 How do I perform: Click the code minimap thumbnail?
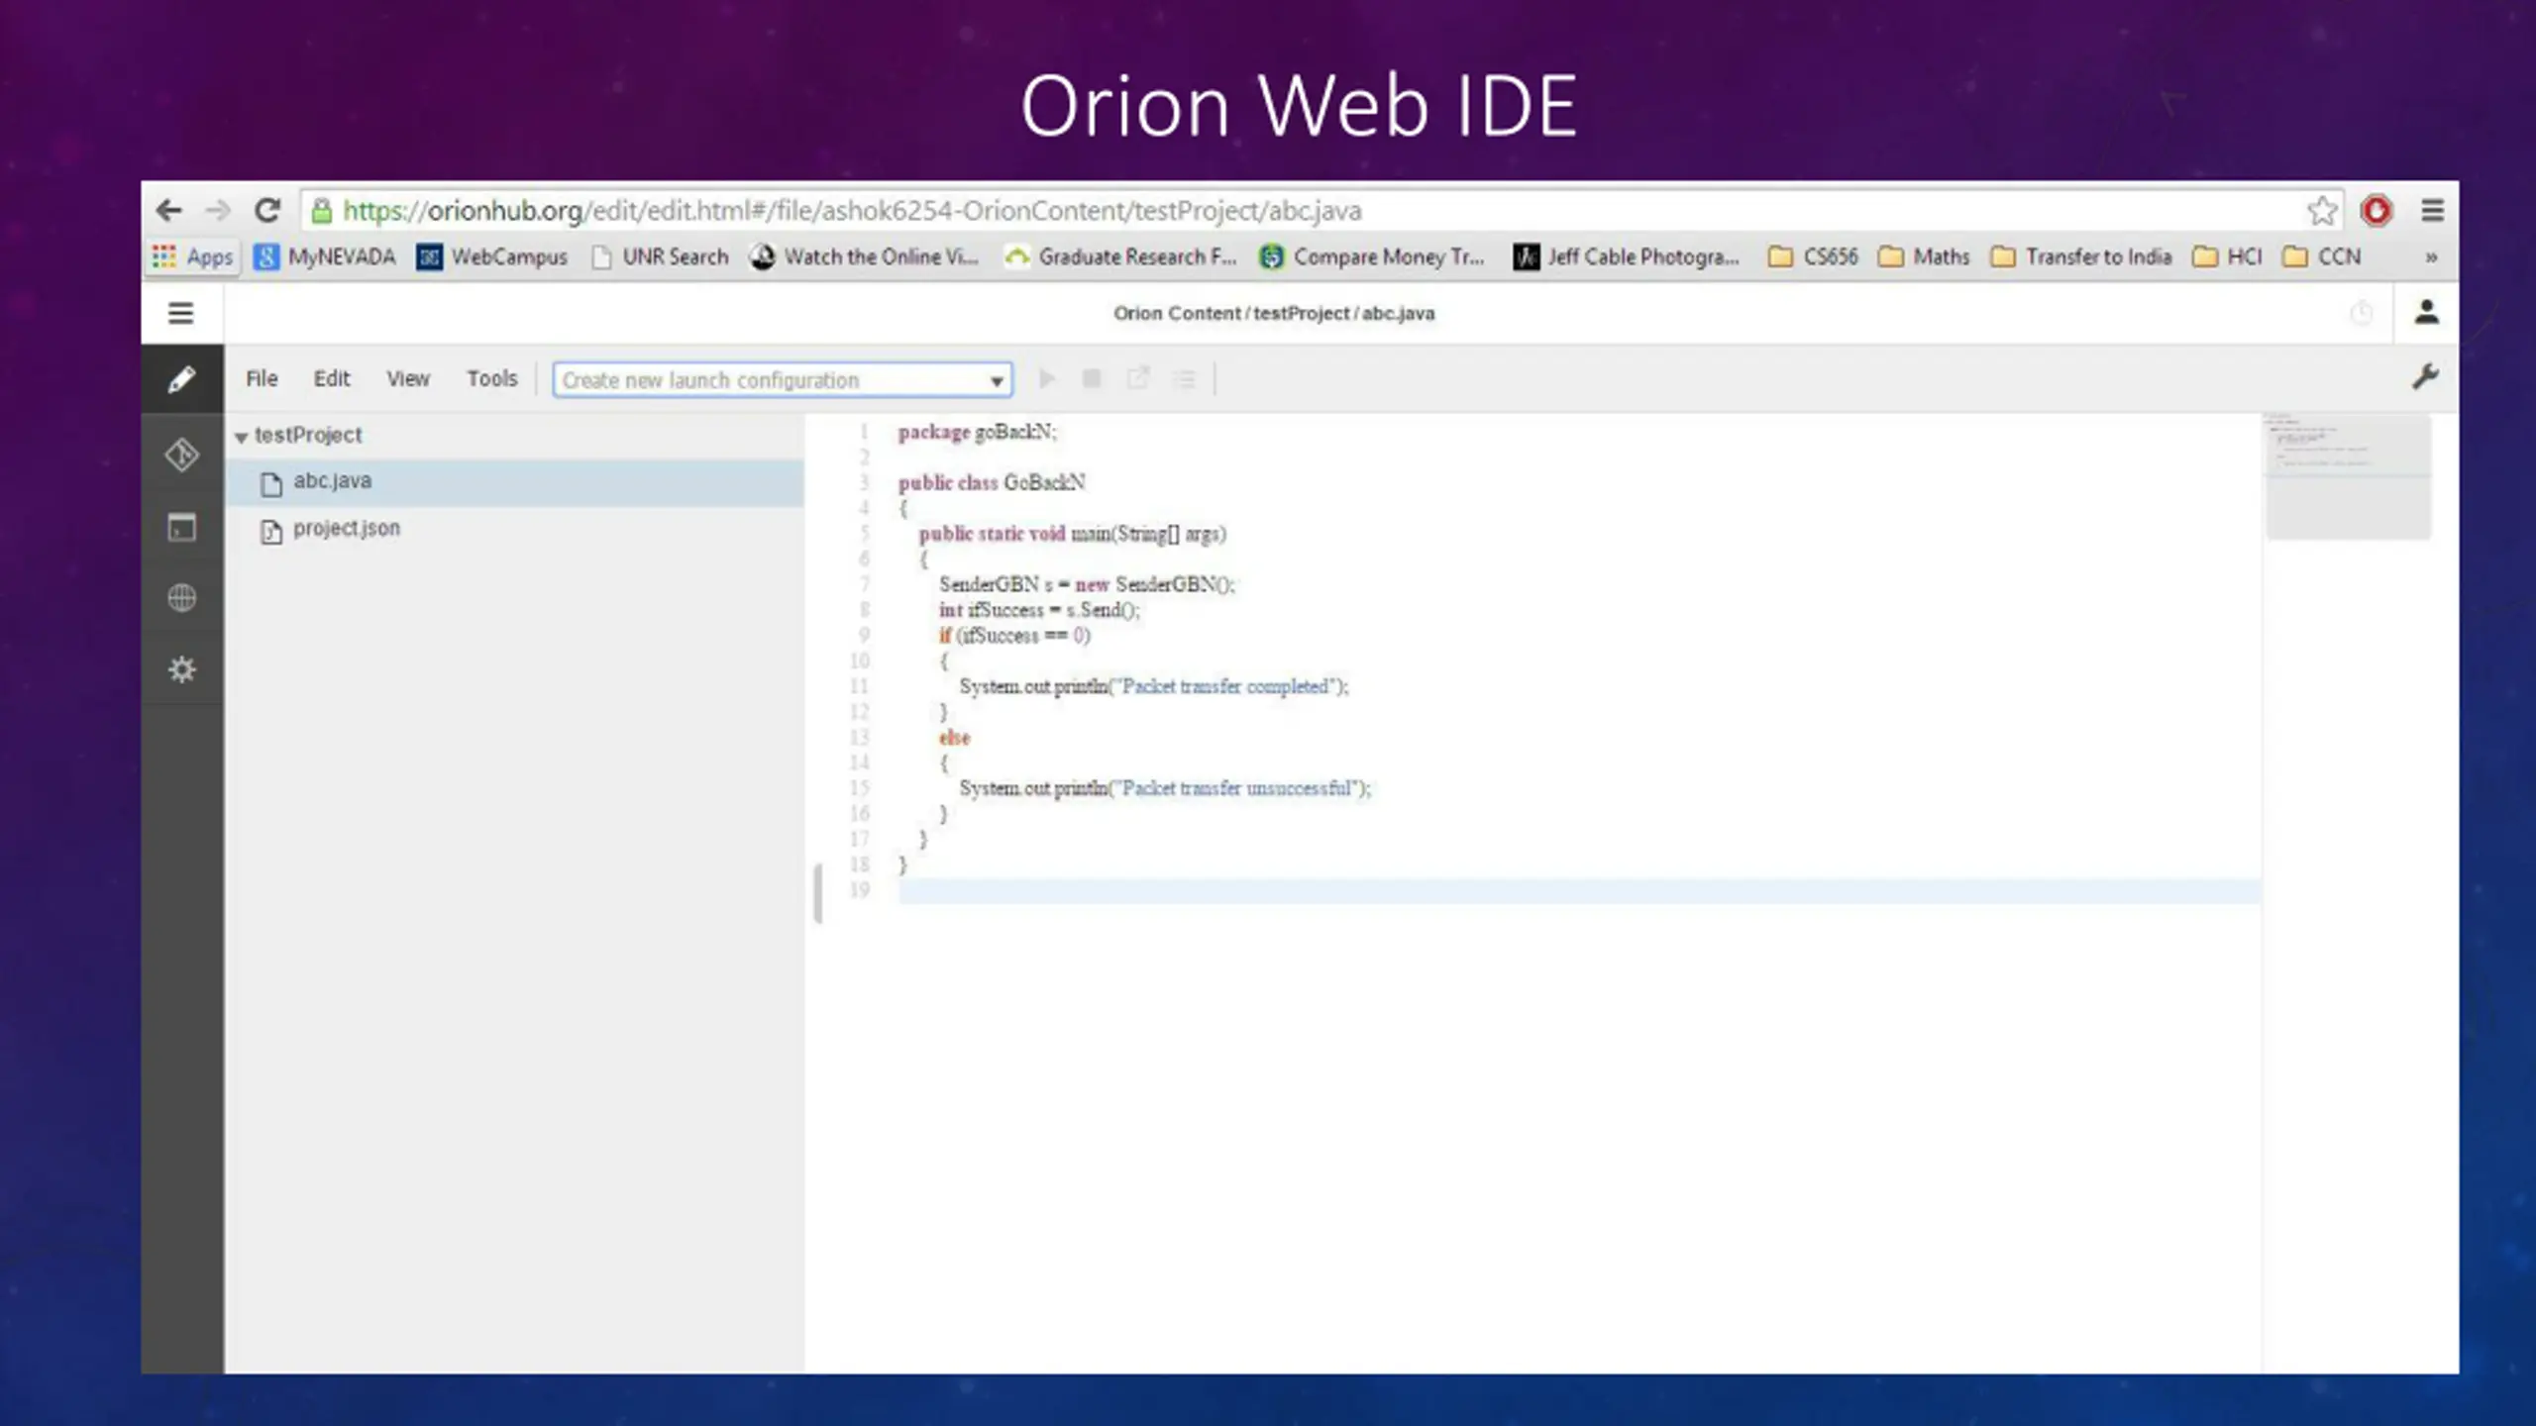tap(2349, 476)
